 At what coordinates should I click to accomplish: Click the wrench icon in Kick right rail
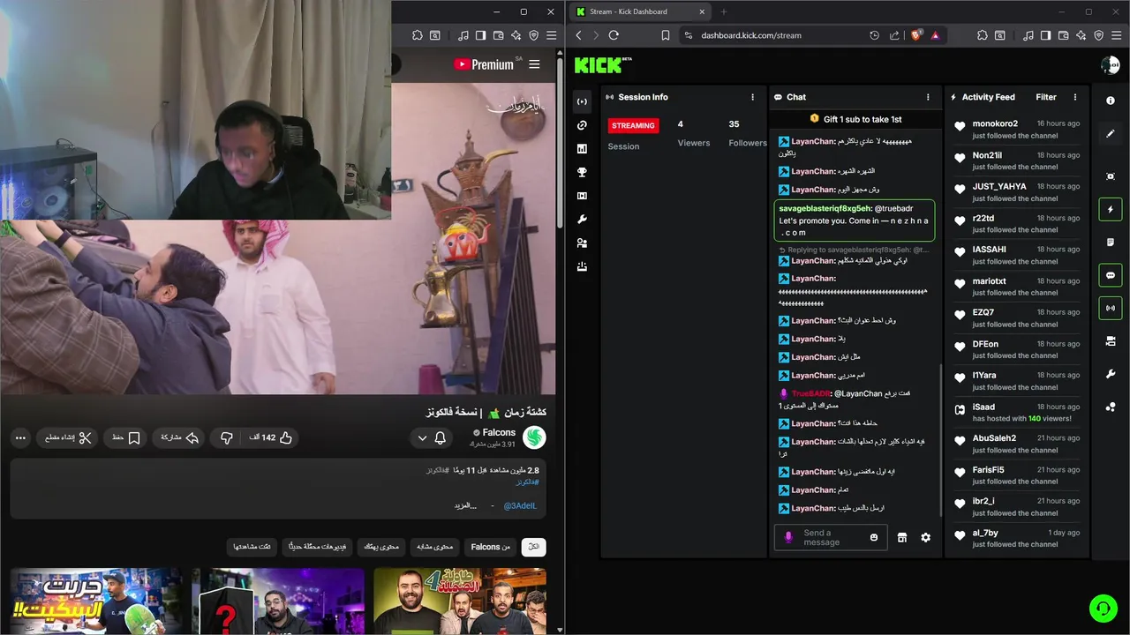click(1111, 374)
